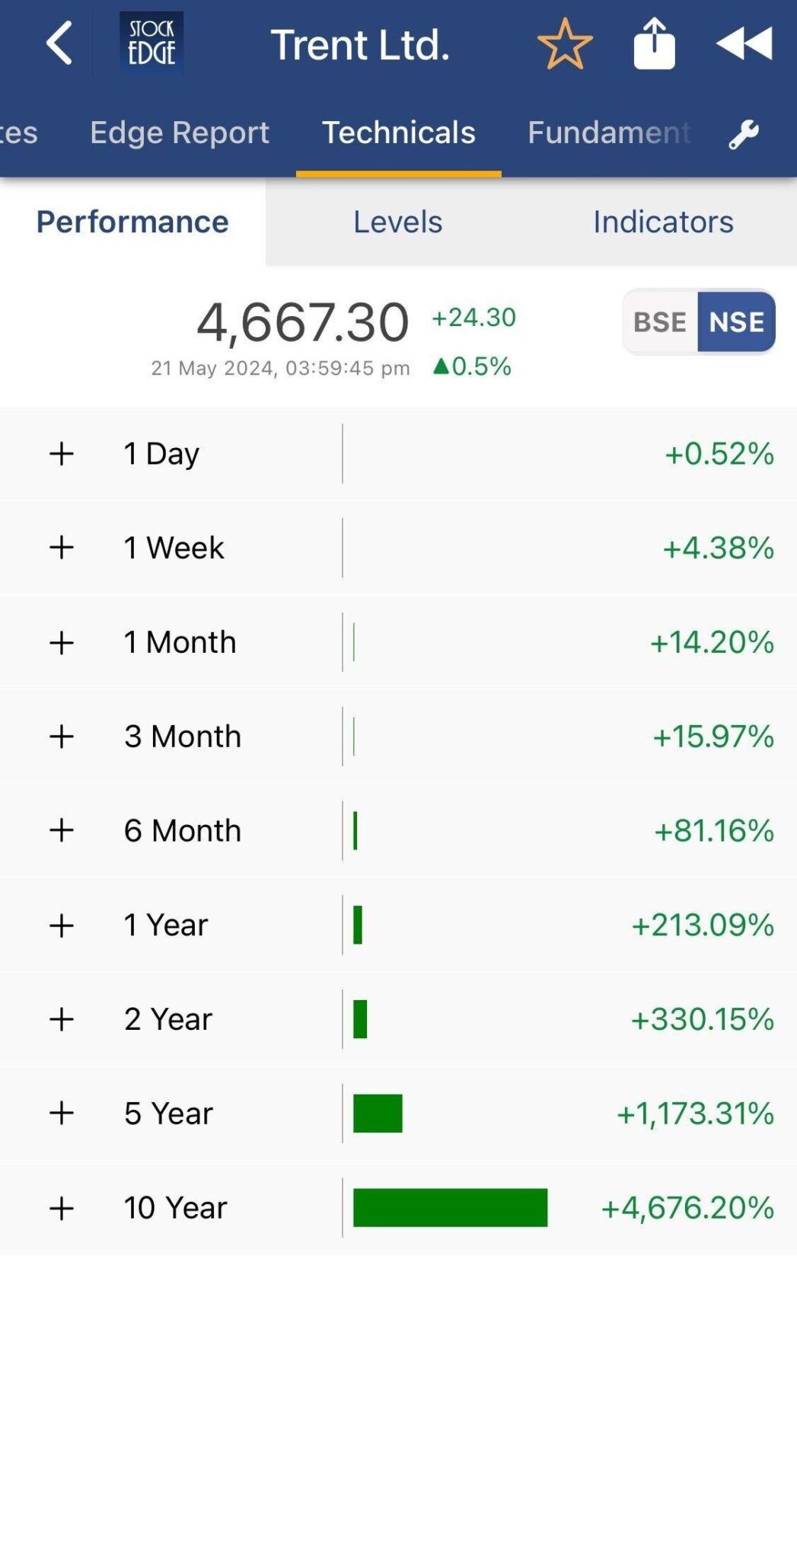Open the StockEdge logo home
The height and width of the screenshot is (1560, 797).
click(151, 43)
